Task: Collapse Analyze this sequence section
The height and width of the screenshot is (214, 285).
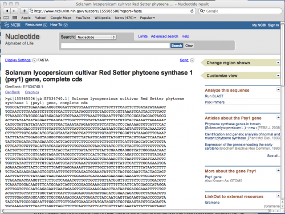Action: (x=278, y=89)
